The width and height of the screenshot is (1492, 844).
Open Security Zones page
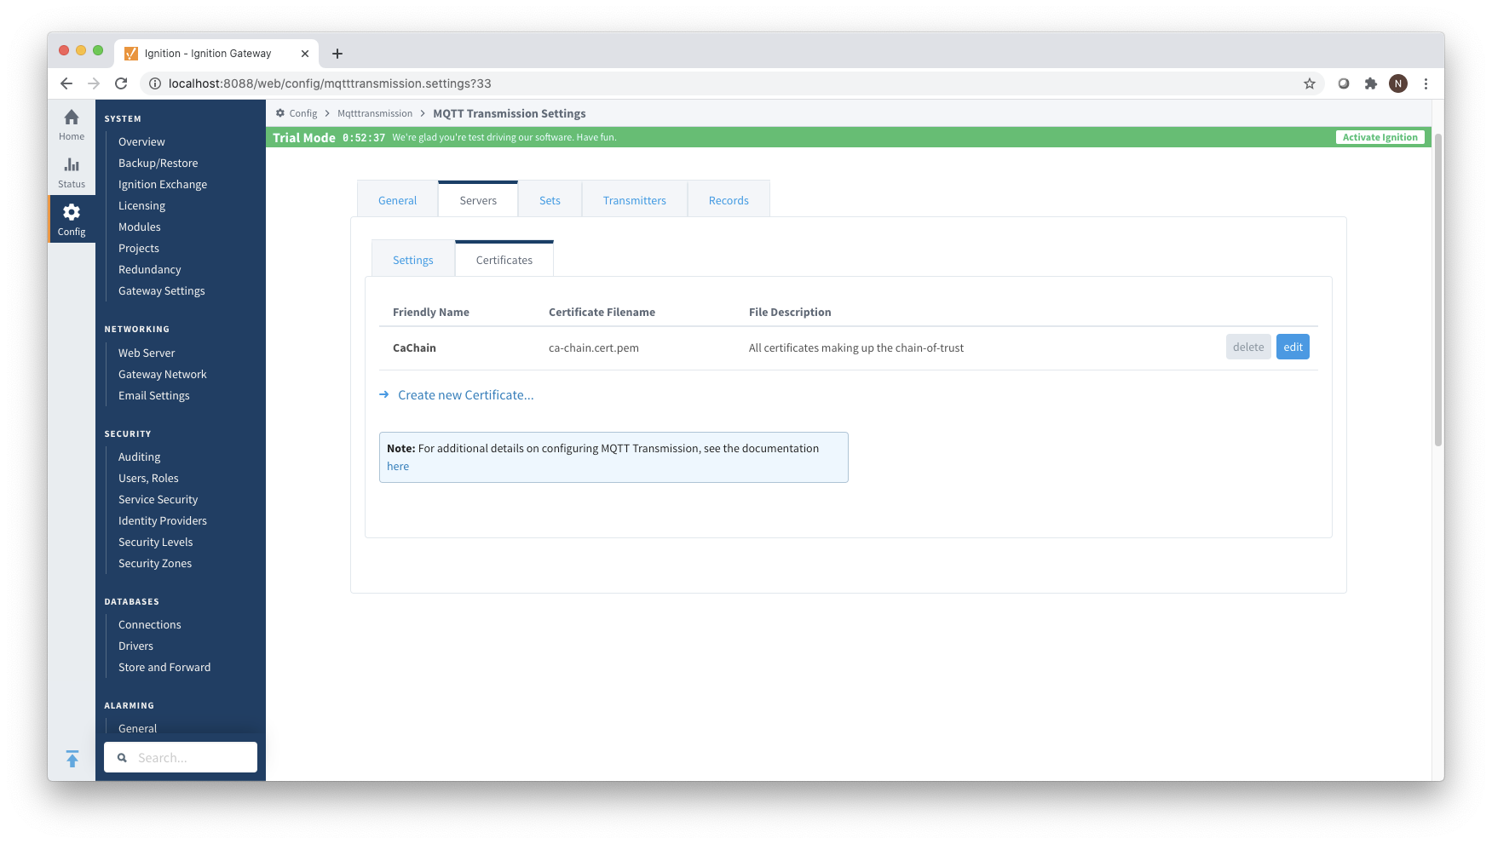pyautogui.click(x=155, y=563)
